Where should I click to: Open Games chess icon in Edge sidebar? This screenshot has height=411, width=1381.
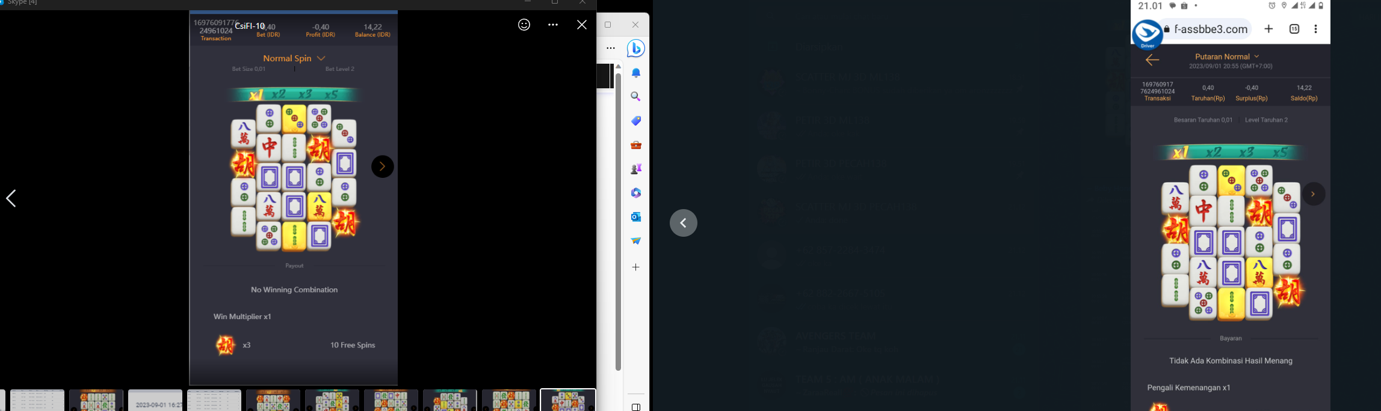[636, 169]
